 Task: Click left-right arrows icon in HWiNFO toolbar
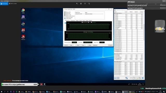coord(115,78)
